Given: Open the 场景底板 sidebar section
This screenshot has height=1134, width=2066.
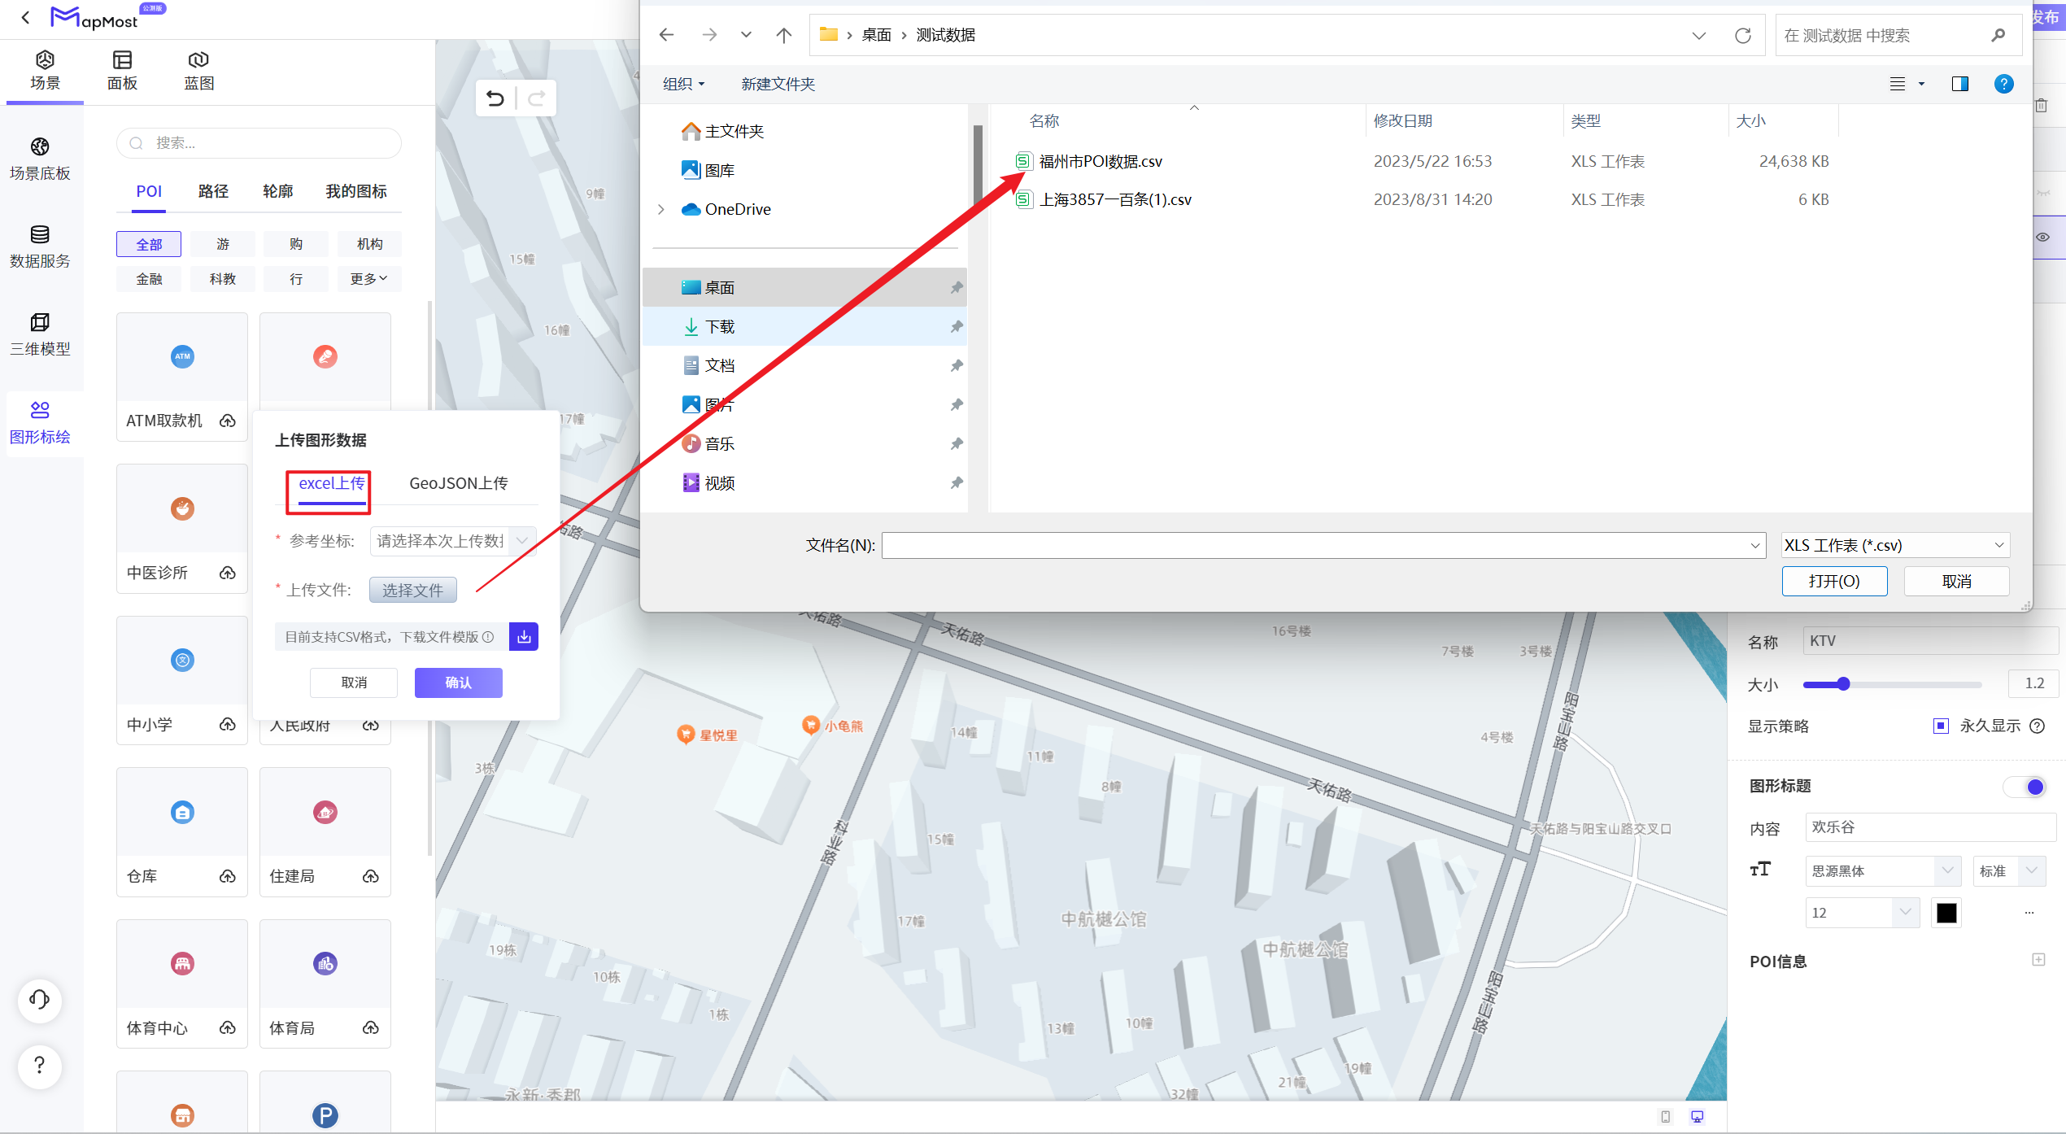Looking at the screenshot, I should click(40, 159).
